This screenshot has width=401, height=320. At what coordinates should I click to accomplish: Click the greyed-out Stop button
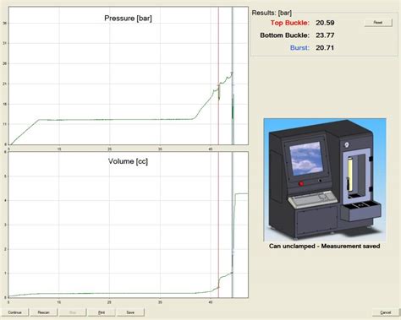73,312
